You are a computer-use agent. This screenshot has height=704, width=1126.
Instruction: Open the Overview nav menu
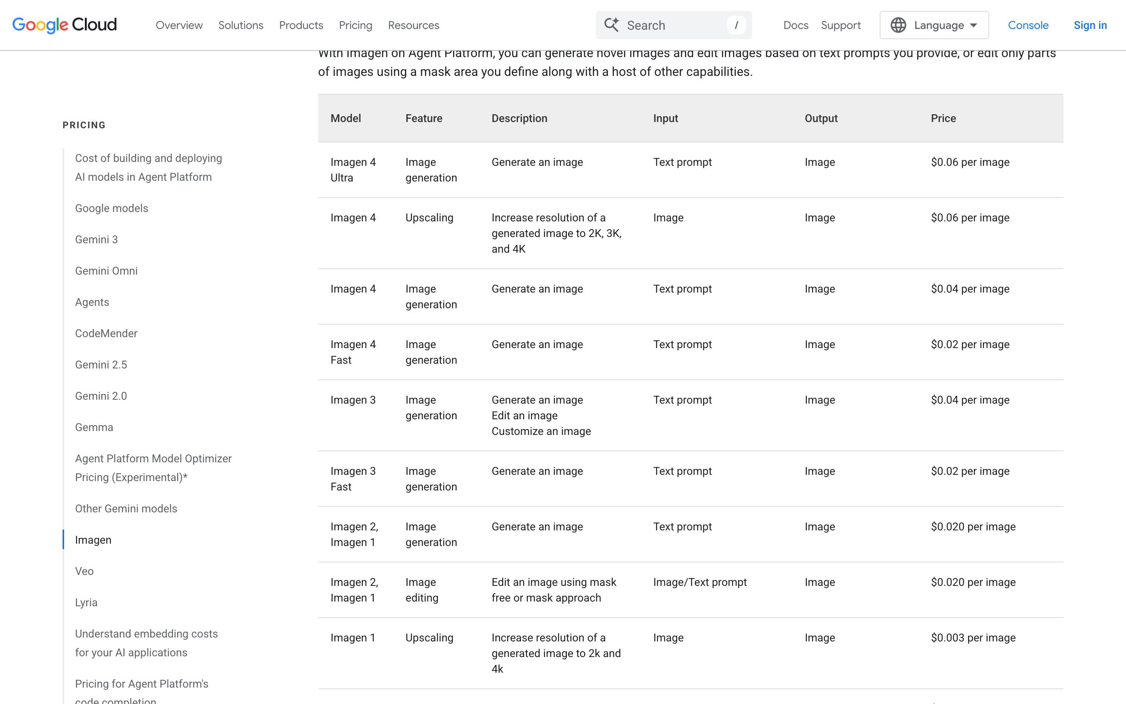pyautogui.click(x=179, y=25)
